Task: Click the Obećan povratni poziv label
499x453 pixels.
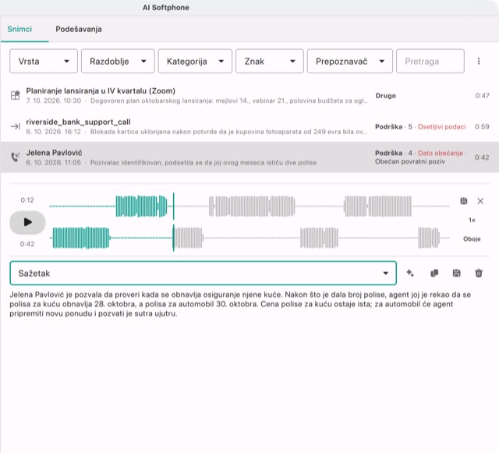Action: click(x=410, y=161)
